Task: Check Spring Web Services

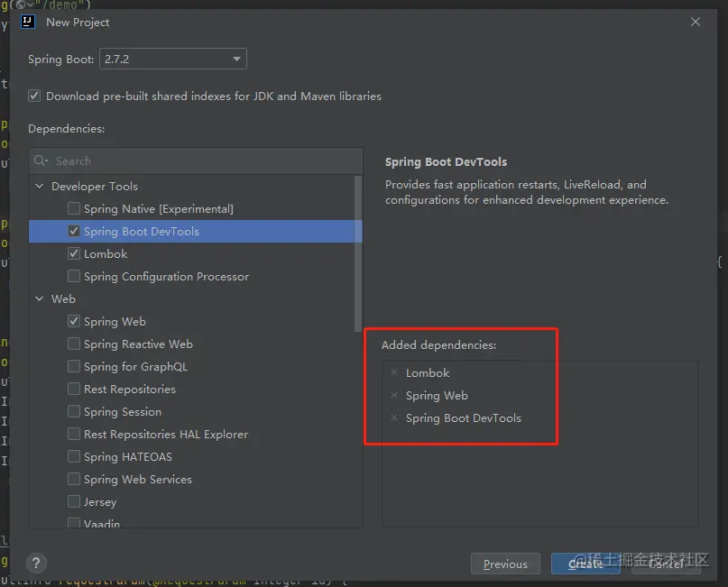Action: pyautogui.click(x=74, y=479)
